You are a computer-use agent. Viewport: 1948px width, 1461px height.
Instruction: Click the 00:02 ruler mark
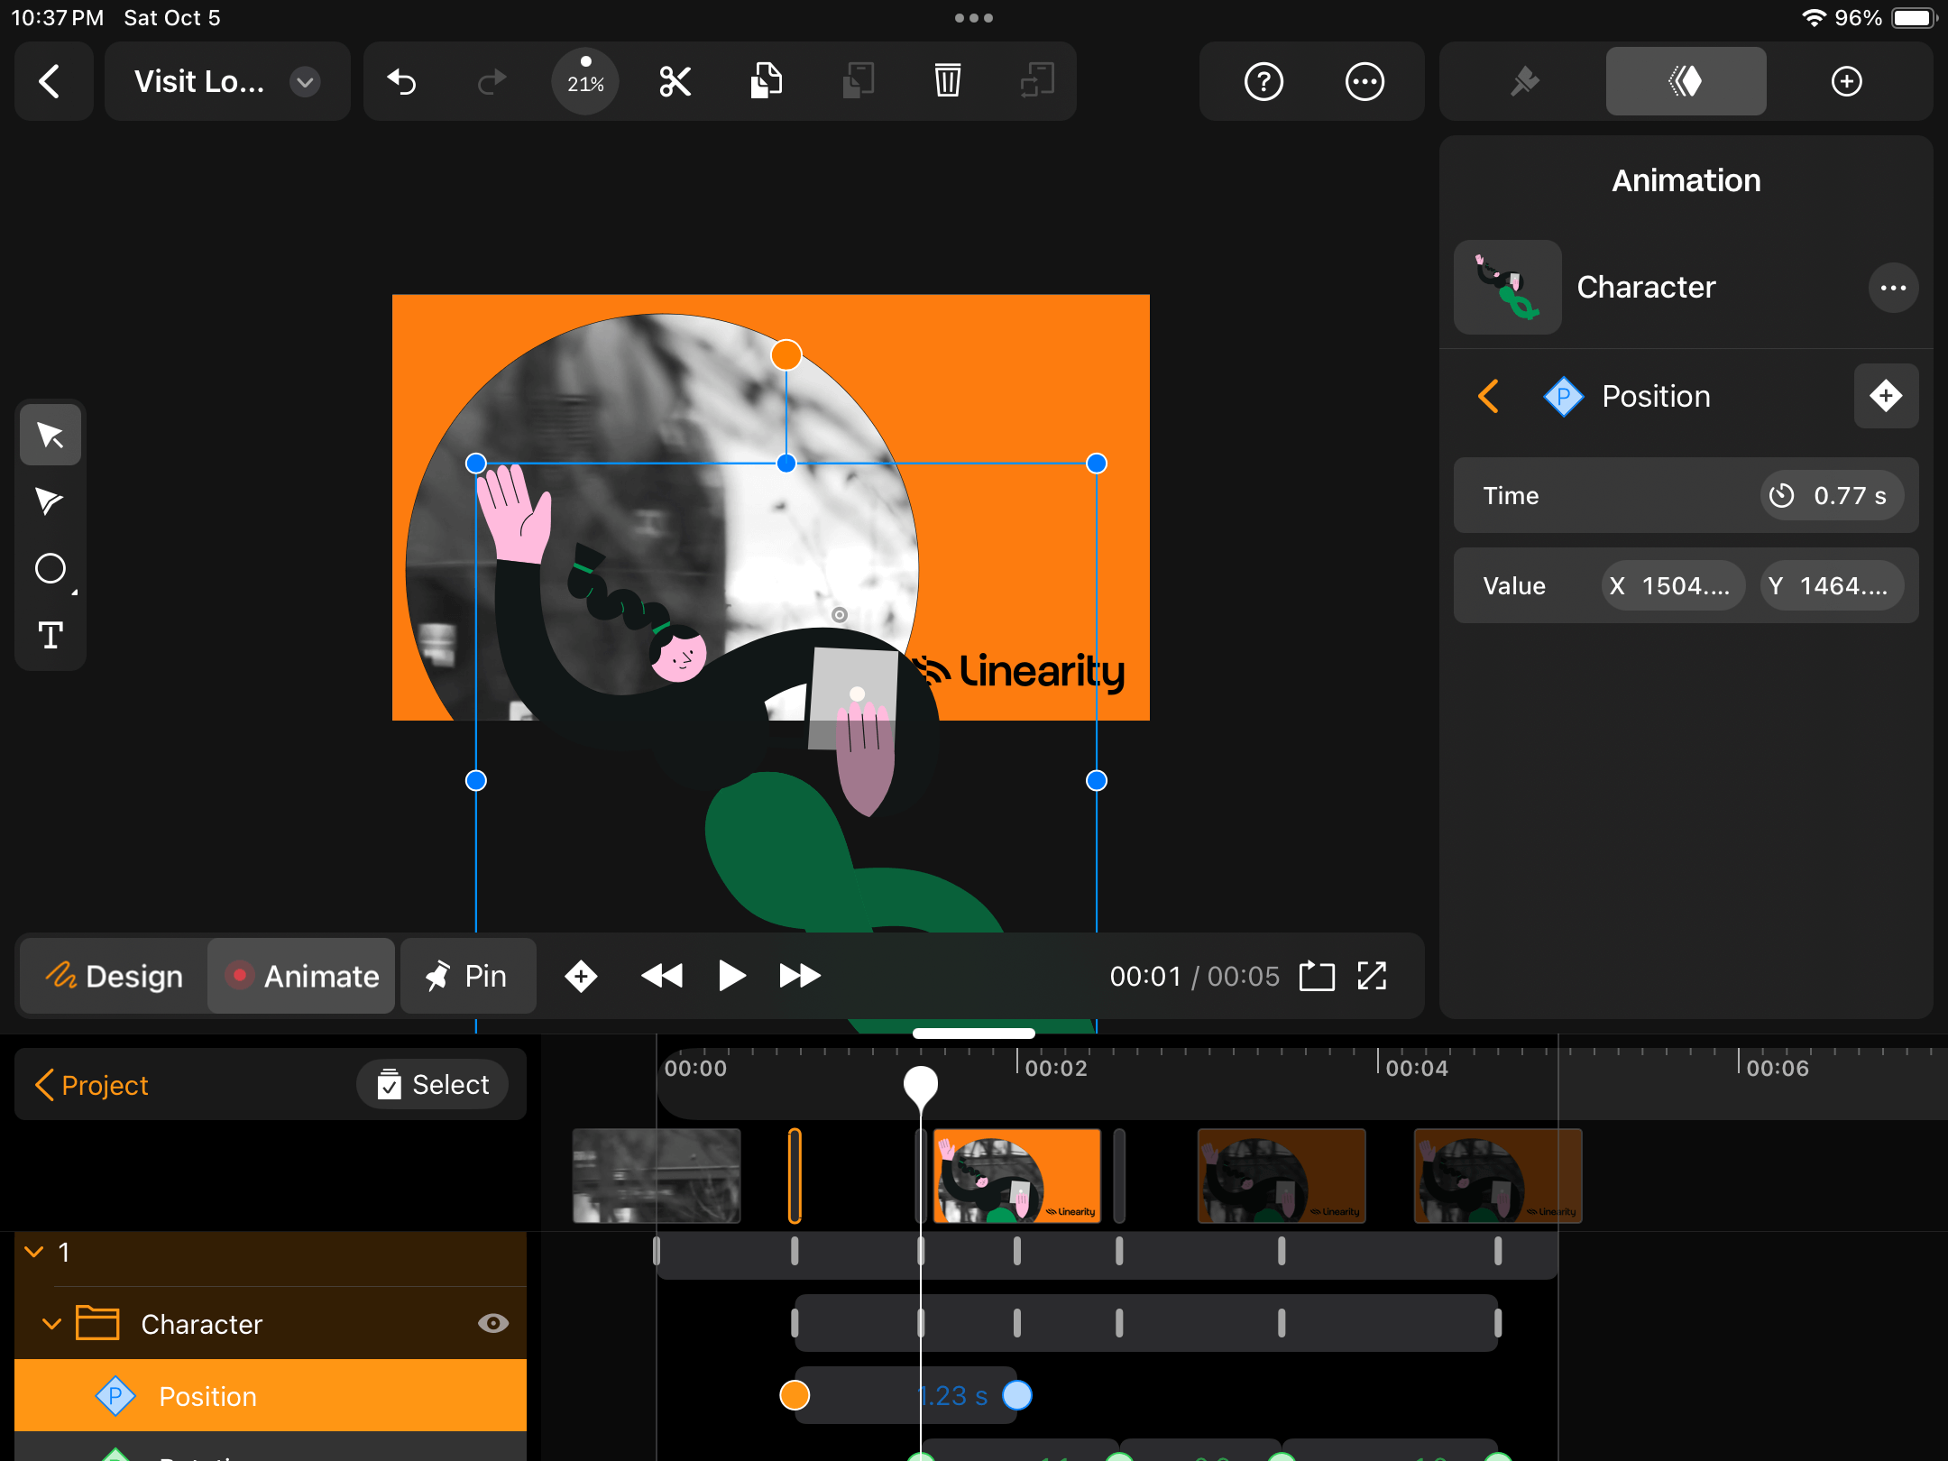(x=1056, y=1068)
